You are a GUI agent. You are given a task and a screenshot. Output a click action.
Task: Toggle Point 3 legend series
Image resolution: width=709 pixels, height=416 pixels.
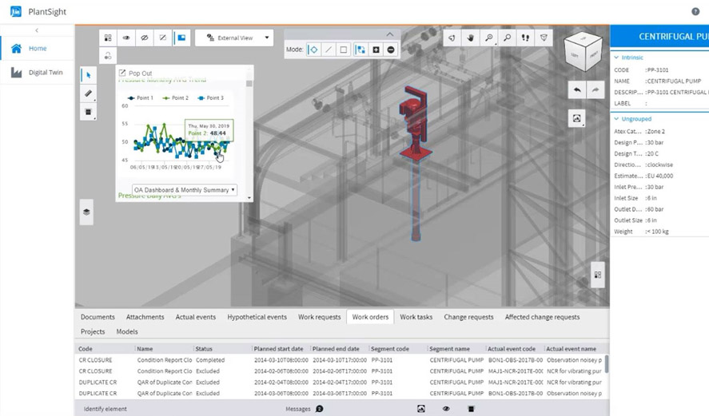click(x=210, y=97)
